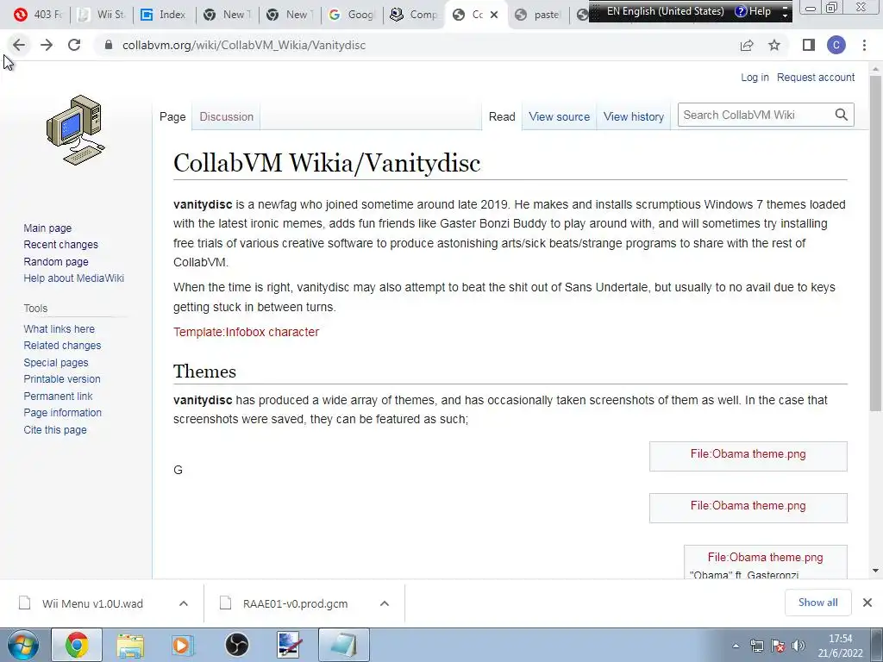
Task: Click the network tray icon
Action: click(x=757, y=646)
